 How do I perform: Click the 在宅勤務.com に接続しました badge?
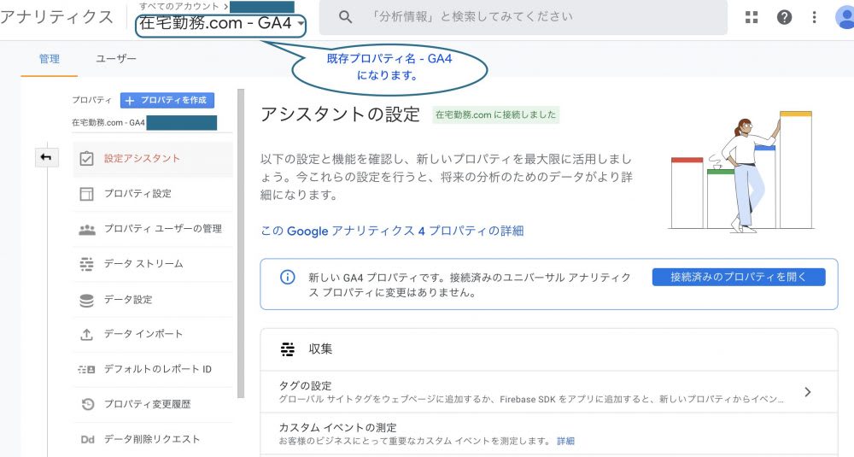tap(495, 115)
